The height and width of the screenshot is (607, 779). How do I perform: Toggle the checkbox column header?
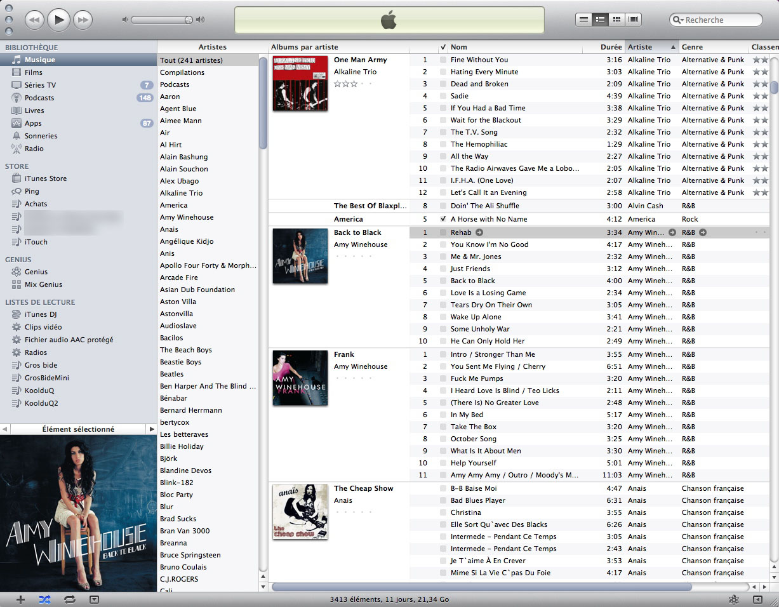tap(443, 47)
